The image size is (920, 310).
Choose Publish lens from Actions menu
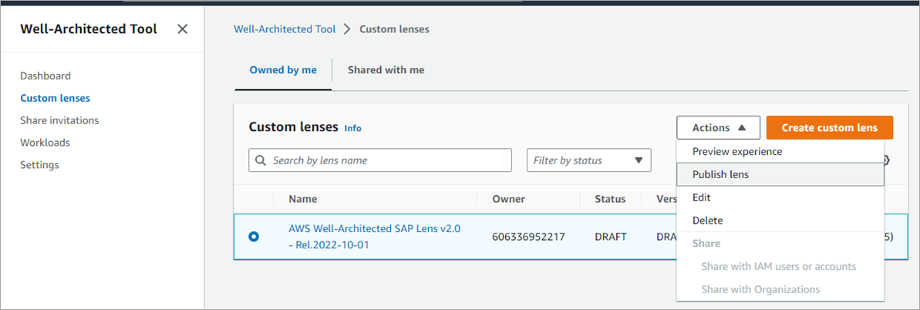(x=720, y=174)
